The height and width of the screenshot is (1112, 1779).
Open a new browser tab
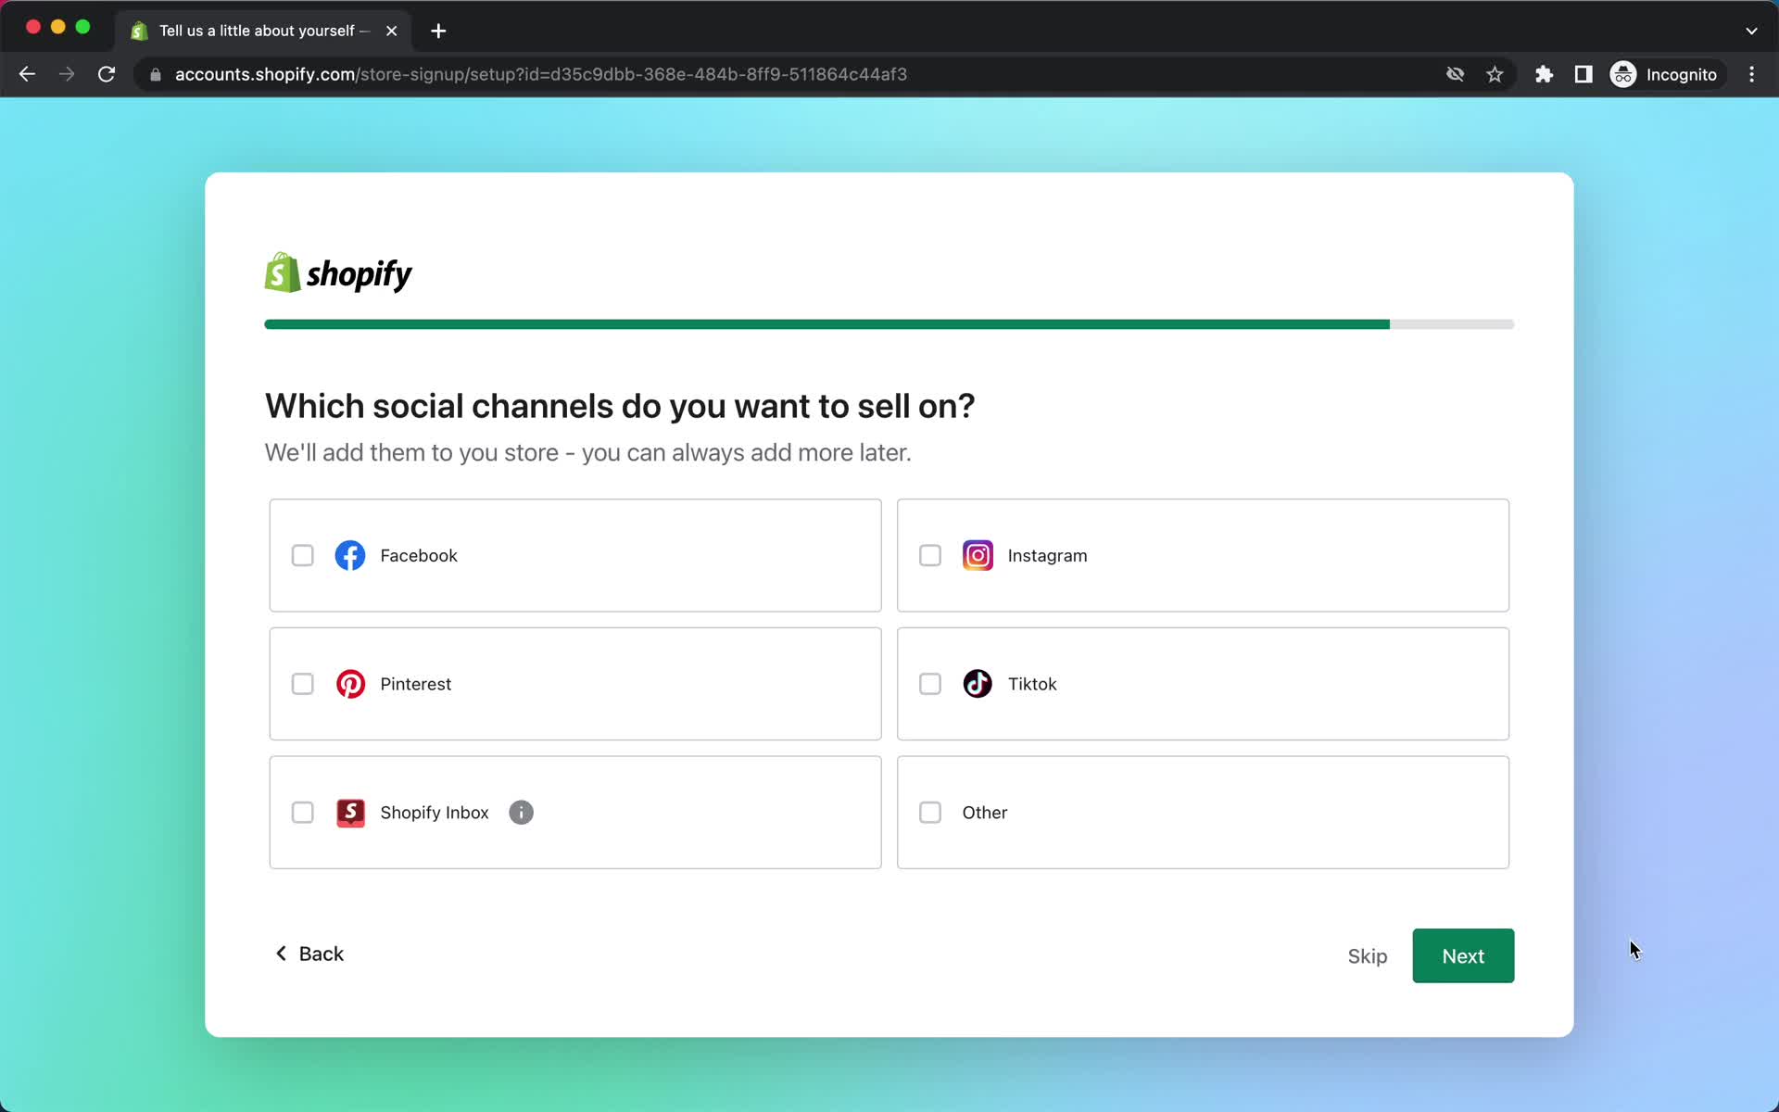[x=437, y=31]
